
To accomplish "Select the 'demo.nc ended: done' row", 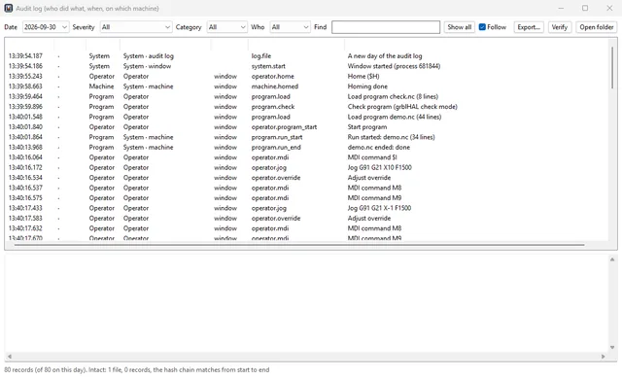I will pyautogui.click(x=306, y=147).
